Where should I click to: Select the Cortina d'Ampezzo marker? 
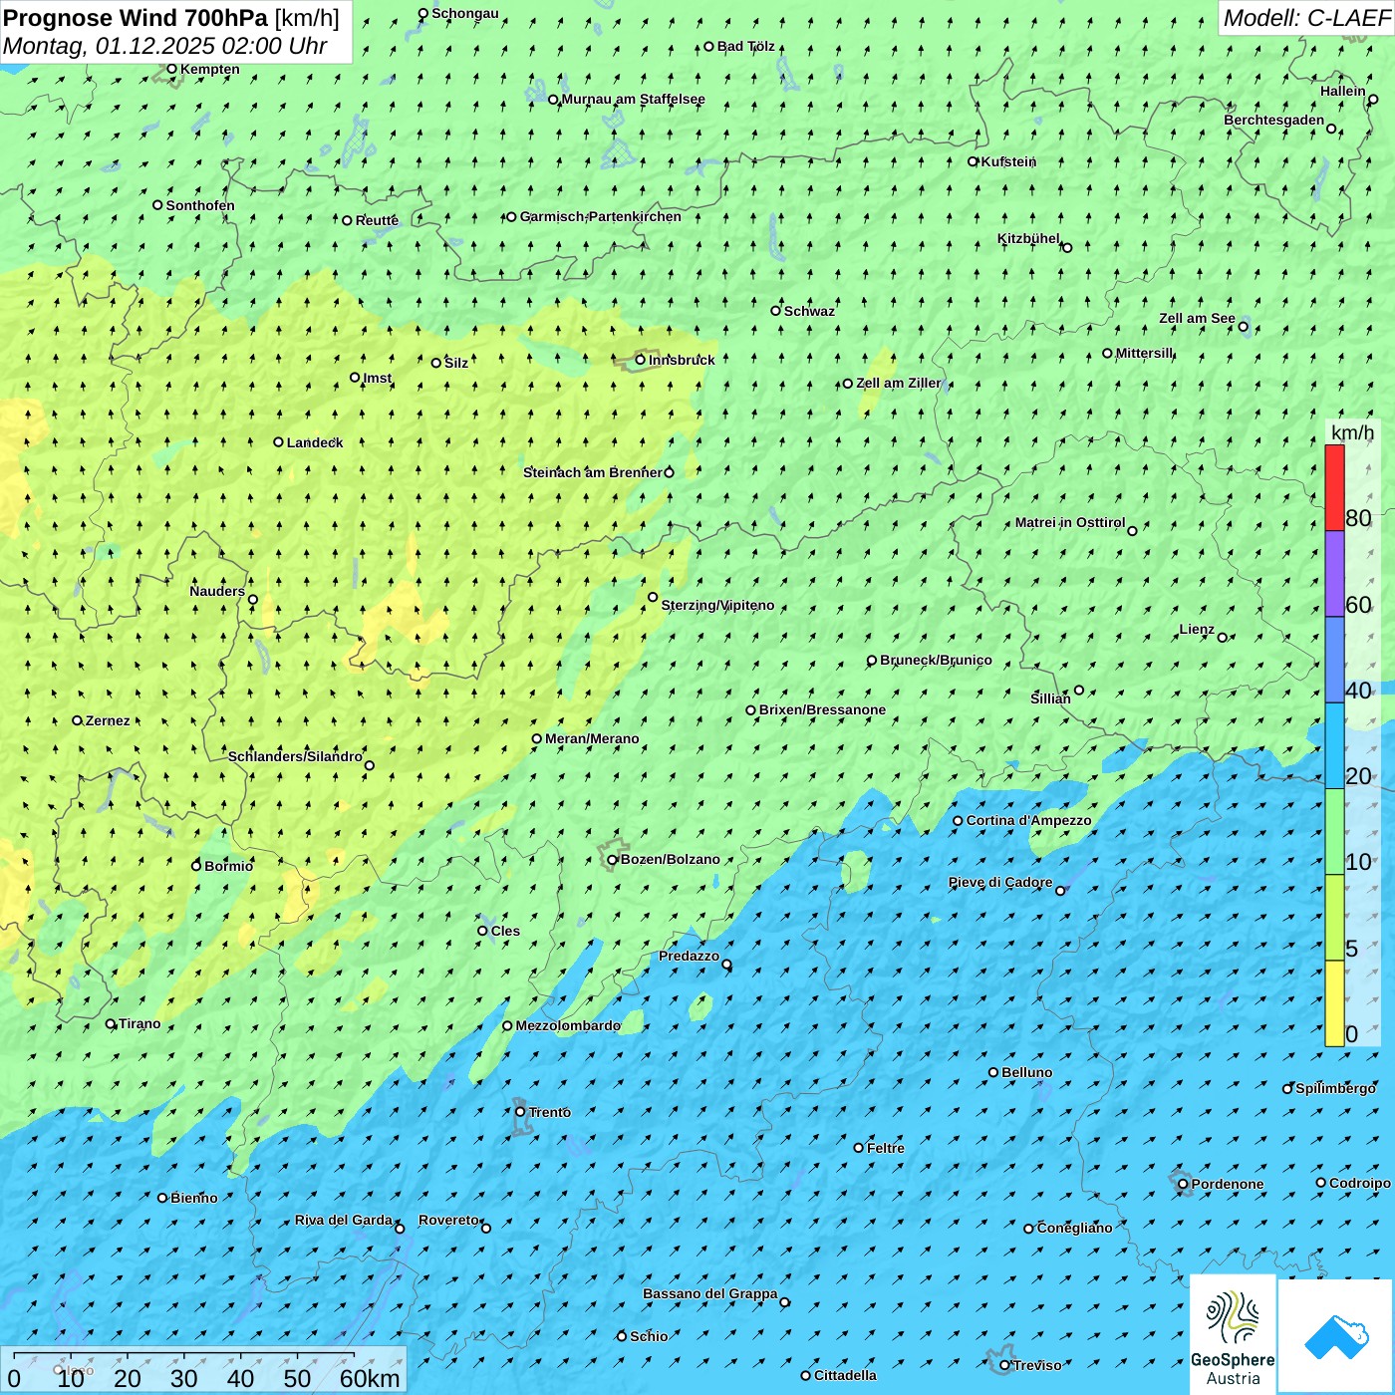(x=958, y=821)
